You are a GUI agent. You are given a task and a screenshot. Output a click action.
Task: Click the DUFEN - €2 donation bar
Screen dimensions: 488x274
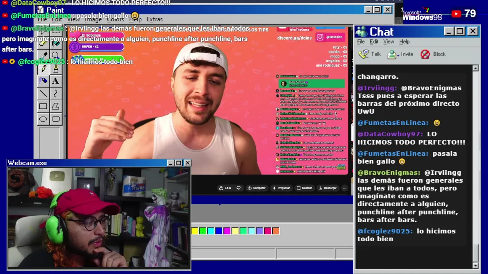tap(97, 47)
